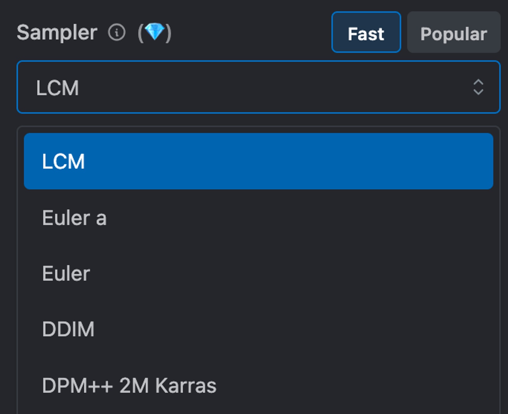Collapse the sampler list via the chevron arrows
The height and width of the screenshot is (414, 508).
click(478, 87)
